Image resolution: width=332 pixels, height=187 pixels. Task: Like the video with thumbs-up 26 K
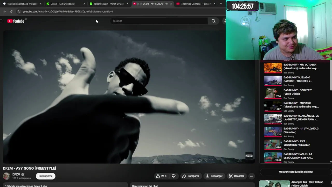(161, 176)
